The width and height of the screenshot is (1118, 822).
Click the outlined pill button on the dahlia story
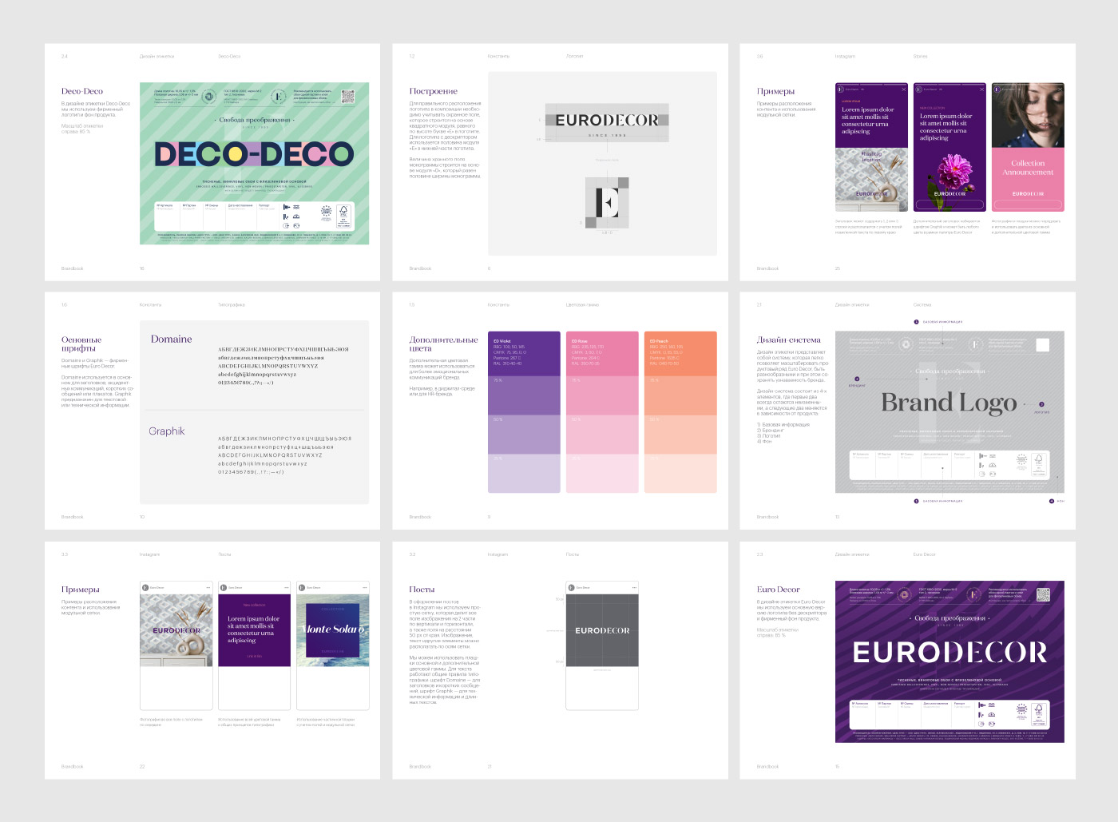[950, 205]
